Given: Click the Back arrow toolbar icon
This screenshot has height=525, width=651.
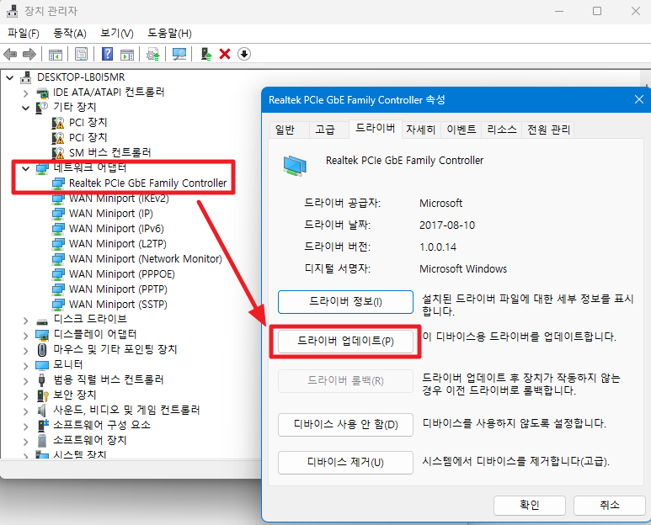Looking at the screenshot, I should [x=10, y=54].
